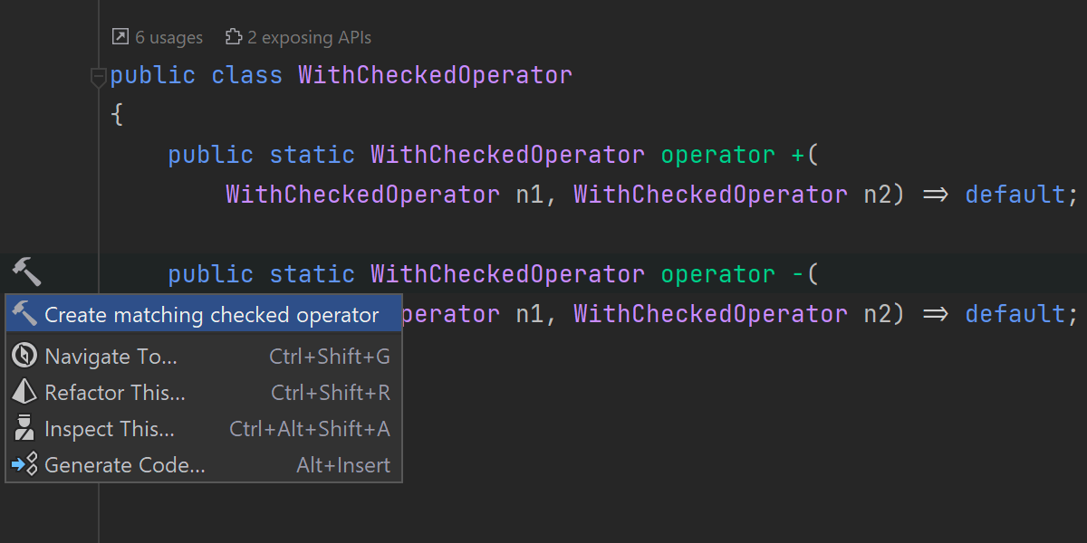Click the compass icon for Navigate To
The image size is (1087, 543).
(24, 356)
